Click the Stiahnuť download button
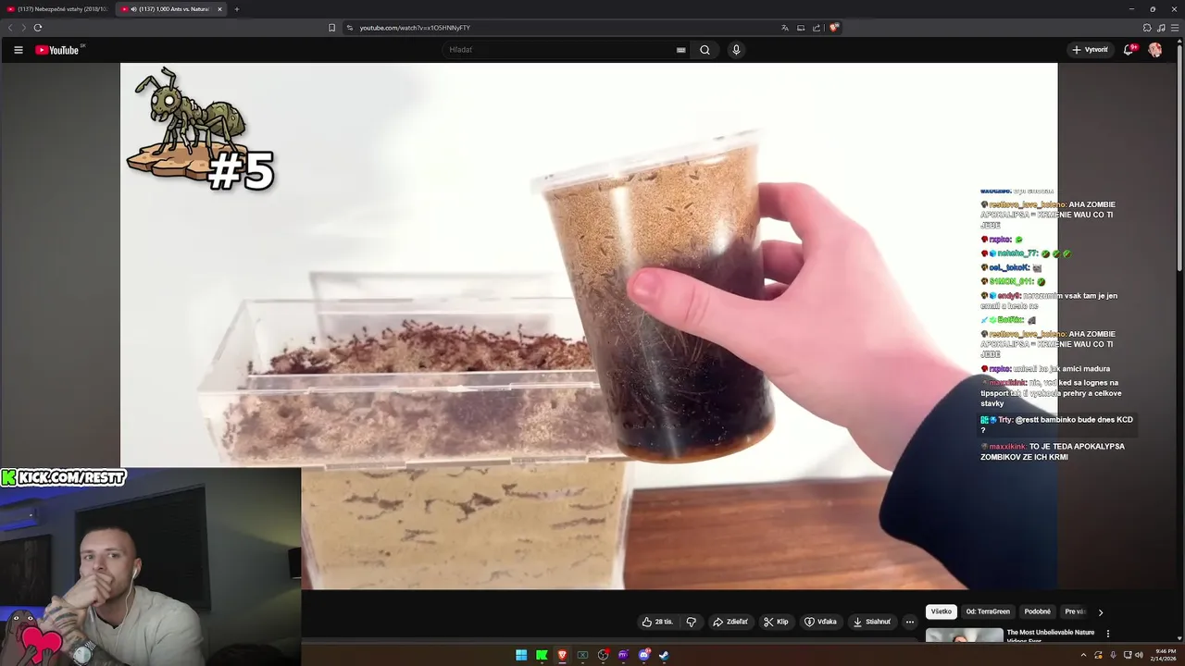Screen dimensions: 1185x666 (x=872, y=622)
